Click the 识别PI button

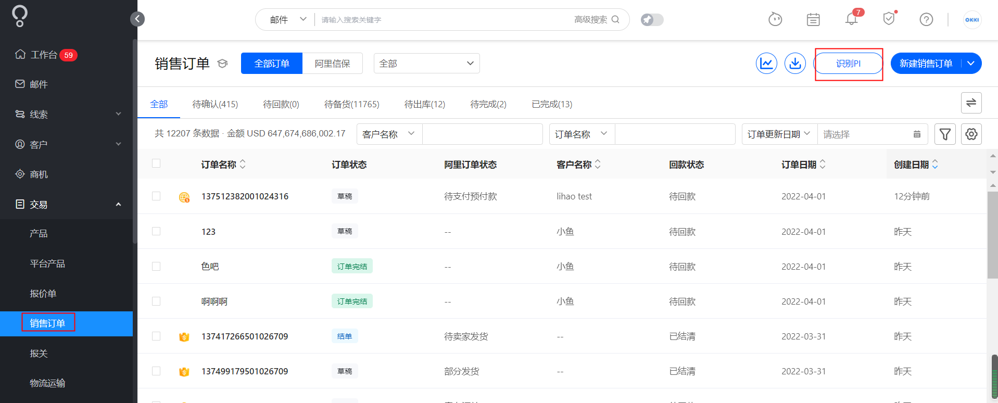849,64
